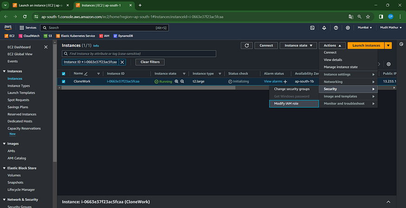406x208 pixels.
Task: Open Image and templates submenu
Action: pyautogui.click(x=348, y=96)
